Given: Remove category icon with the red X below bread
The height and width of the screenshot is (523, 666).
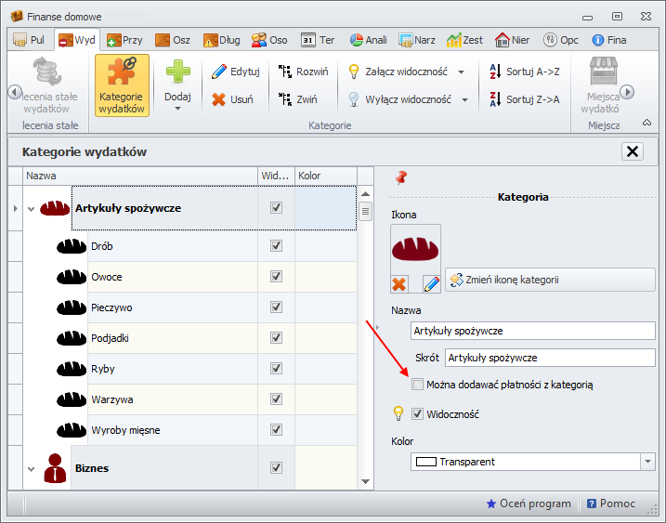Looking at the screenshot, I should pyautogui.click(x=400, y=282).
